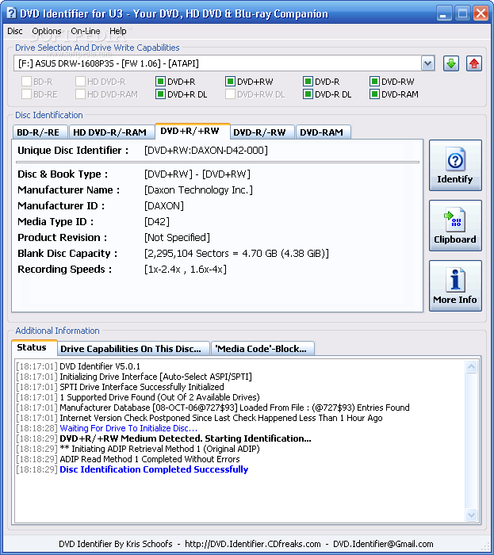Click the Disc & Book Type value

tap(197, 174)
